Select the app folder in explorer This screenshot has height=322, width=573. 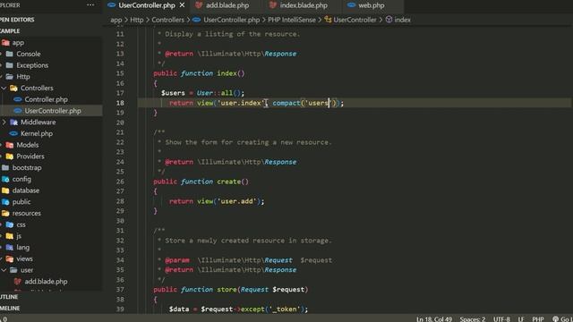18,43
